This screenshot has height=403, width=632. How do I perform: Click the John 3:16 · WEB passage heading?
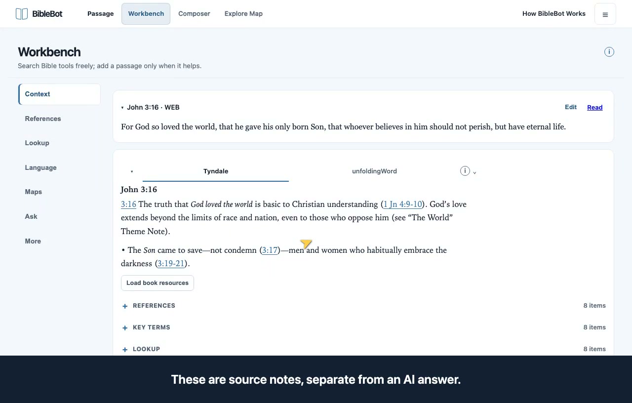click(x=153, y=107)
